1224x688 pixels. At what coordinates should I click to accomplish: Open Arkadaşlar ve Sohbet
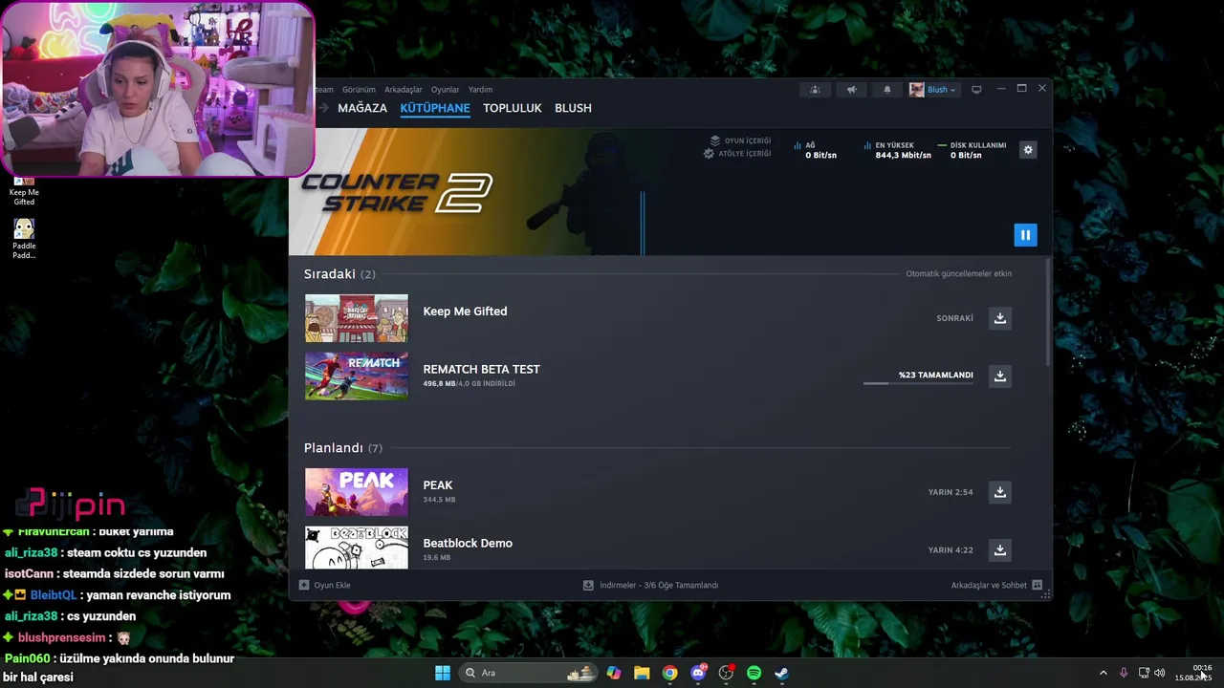[996, 585]
